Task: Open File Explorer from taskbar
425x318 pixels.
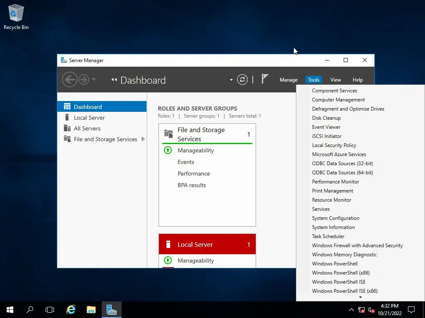Action: 91,310
